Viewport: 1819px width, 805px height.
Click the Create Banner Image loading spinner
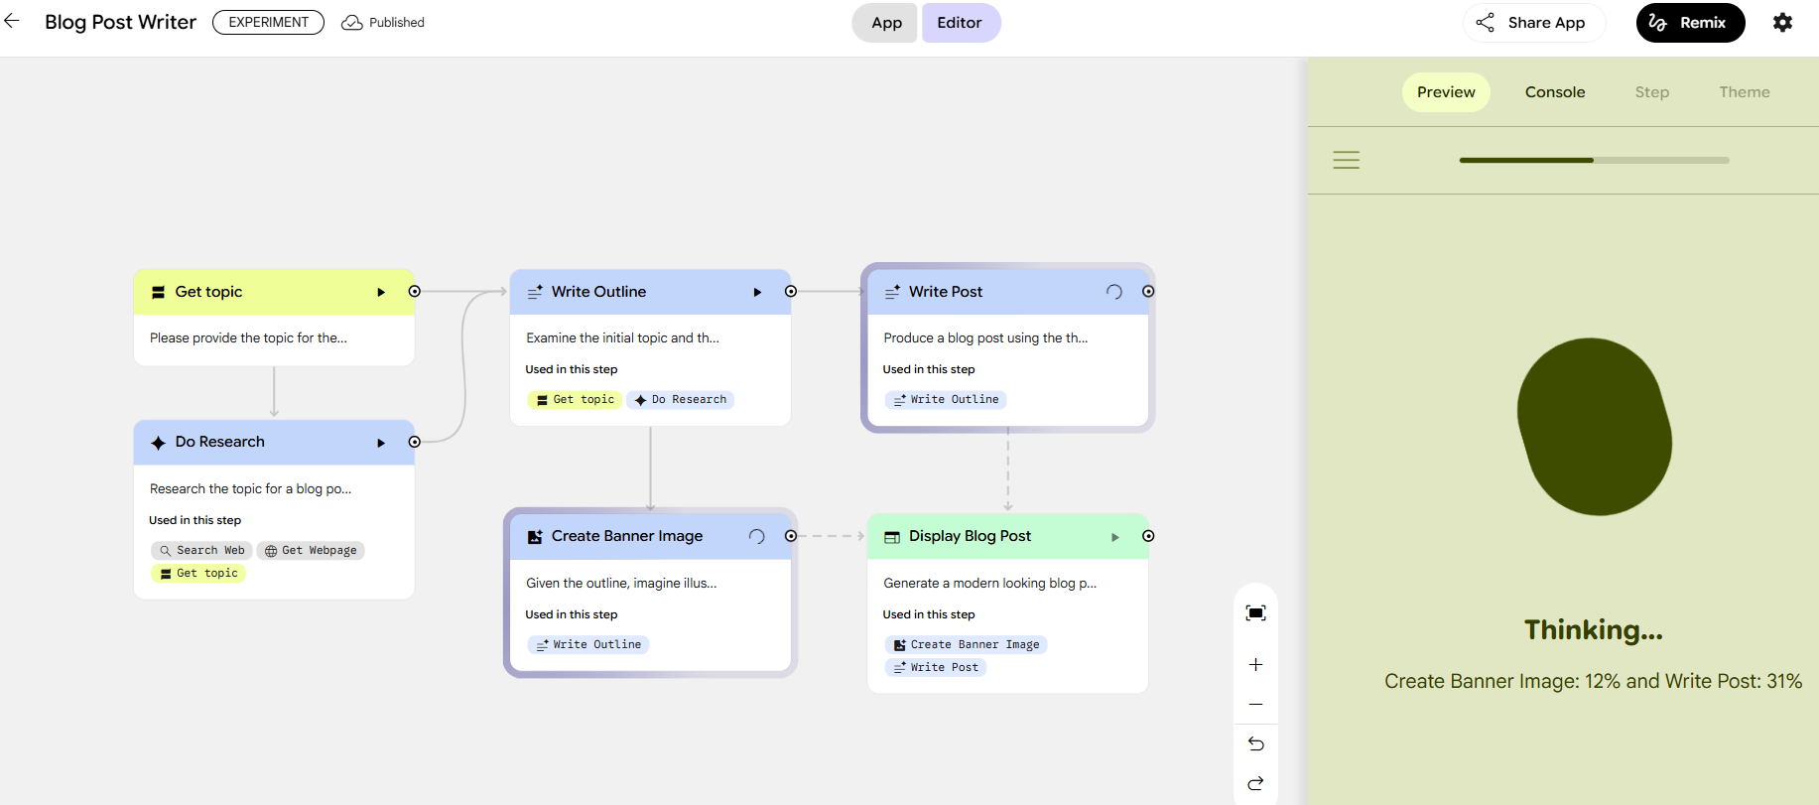click(757, 537)
